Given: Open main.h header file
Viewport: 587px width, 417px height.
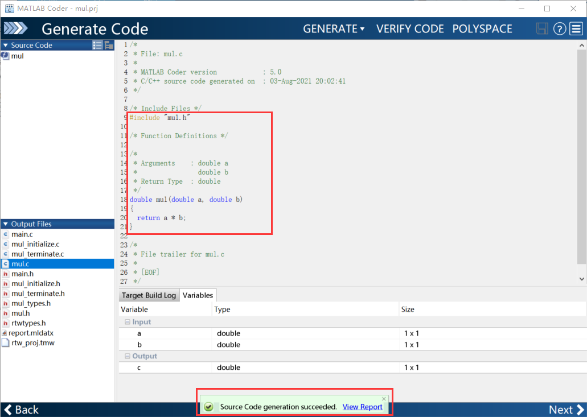Looking at the screenshot, I should coord(22,274).
